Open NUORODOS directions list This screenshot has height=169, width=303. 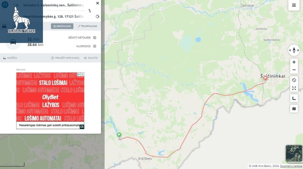[86, 46]
